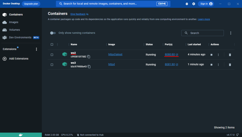Sort containers by Name column
The width and height of the screenshot is (242, 137).
click(x=74, y=44)
